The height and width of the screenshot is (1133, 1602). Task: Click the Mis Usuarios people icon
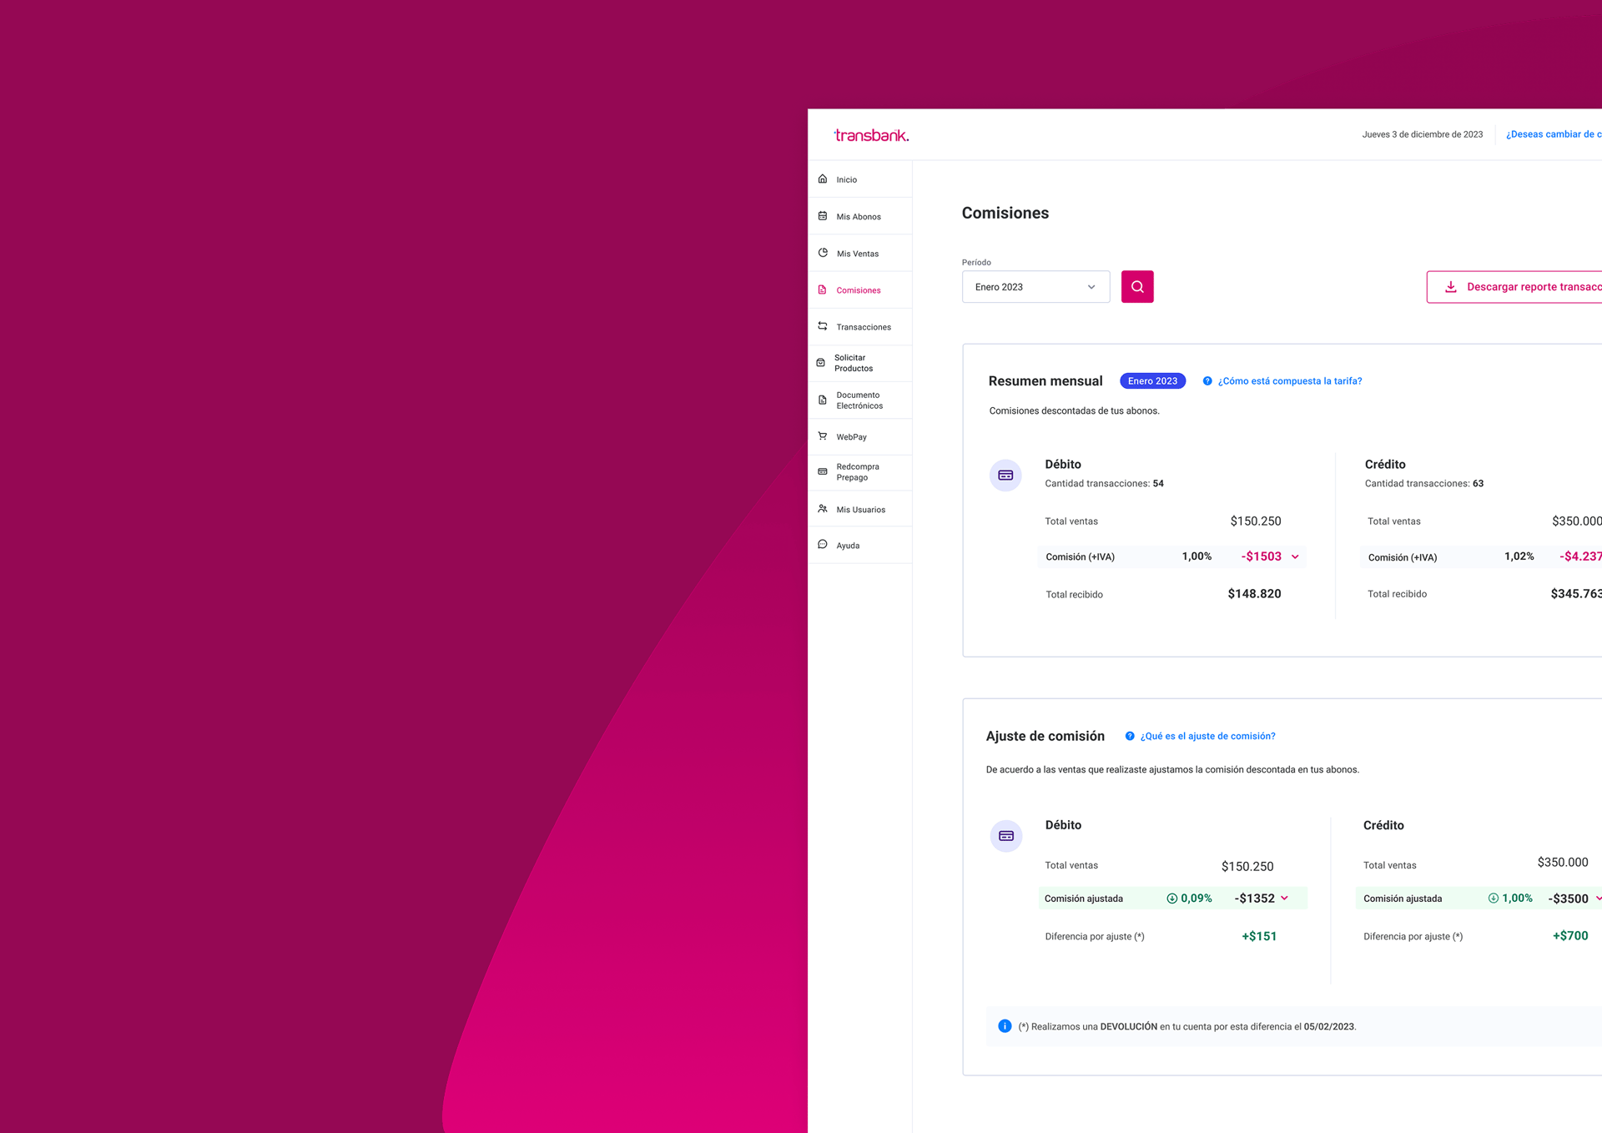click(x=823, y=509)
